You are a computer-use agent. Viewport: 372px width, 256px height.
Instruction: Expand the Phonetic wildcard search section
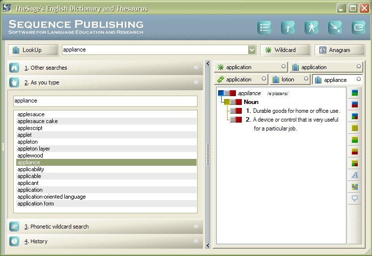click(x=197, y=227)
